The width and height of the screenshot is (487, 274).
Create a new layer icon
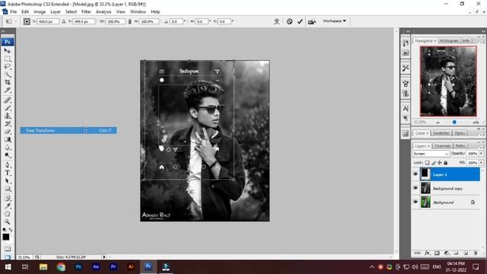pyautogui.click(x=466, y=253)
